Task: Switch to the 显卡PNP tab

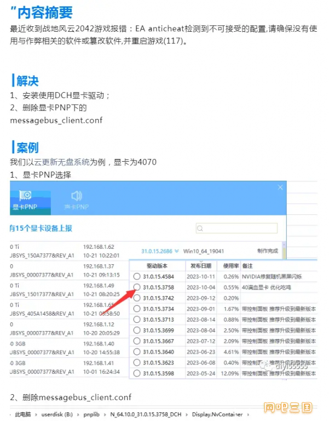Action: (30, 202)
